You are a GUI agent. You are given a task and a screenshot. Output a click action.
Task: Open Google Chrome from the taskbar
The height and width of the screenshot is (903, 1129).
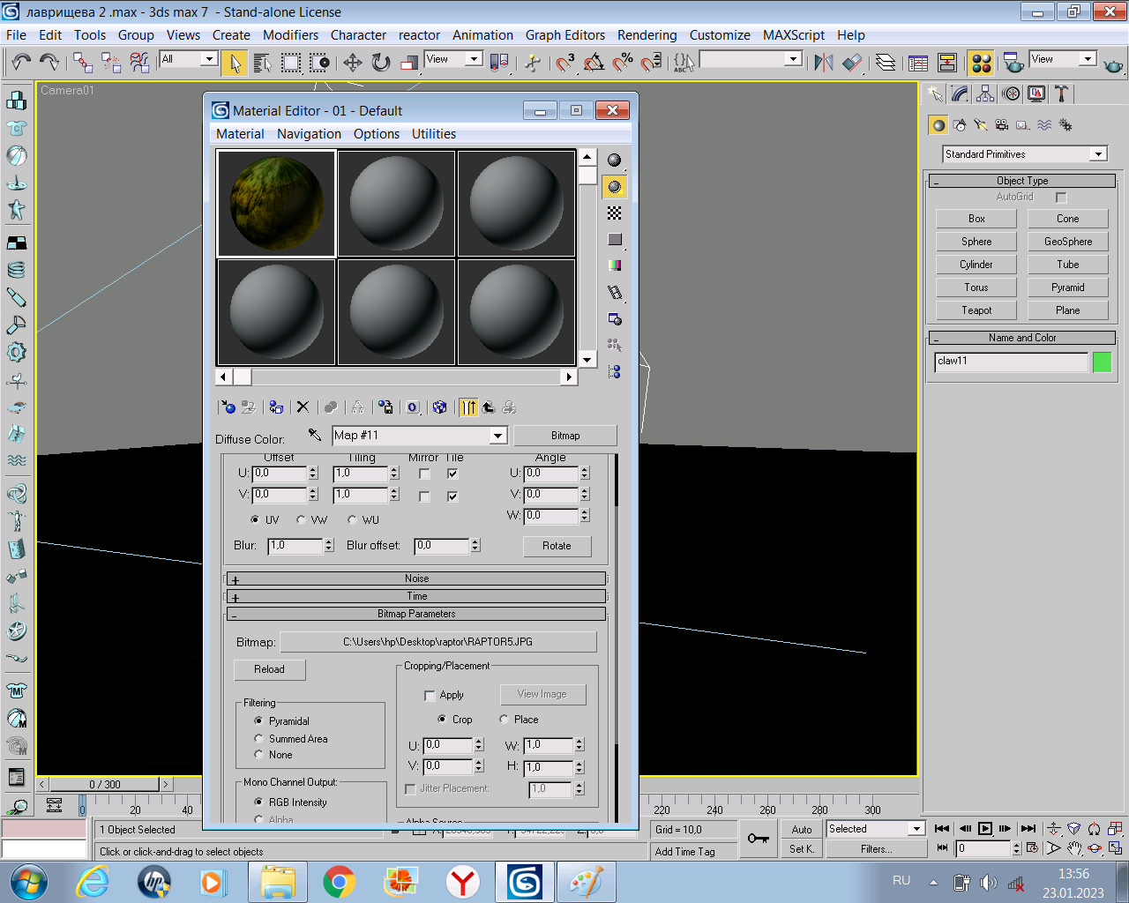(339, 882)
